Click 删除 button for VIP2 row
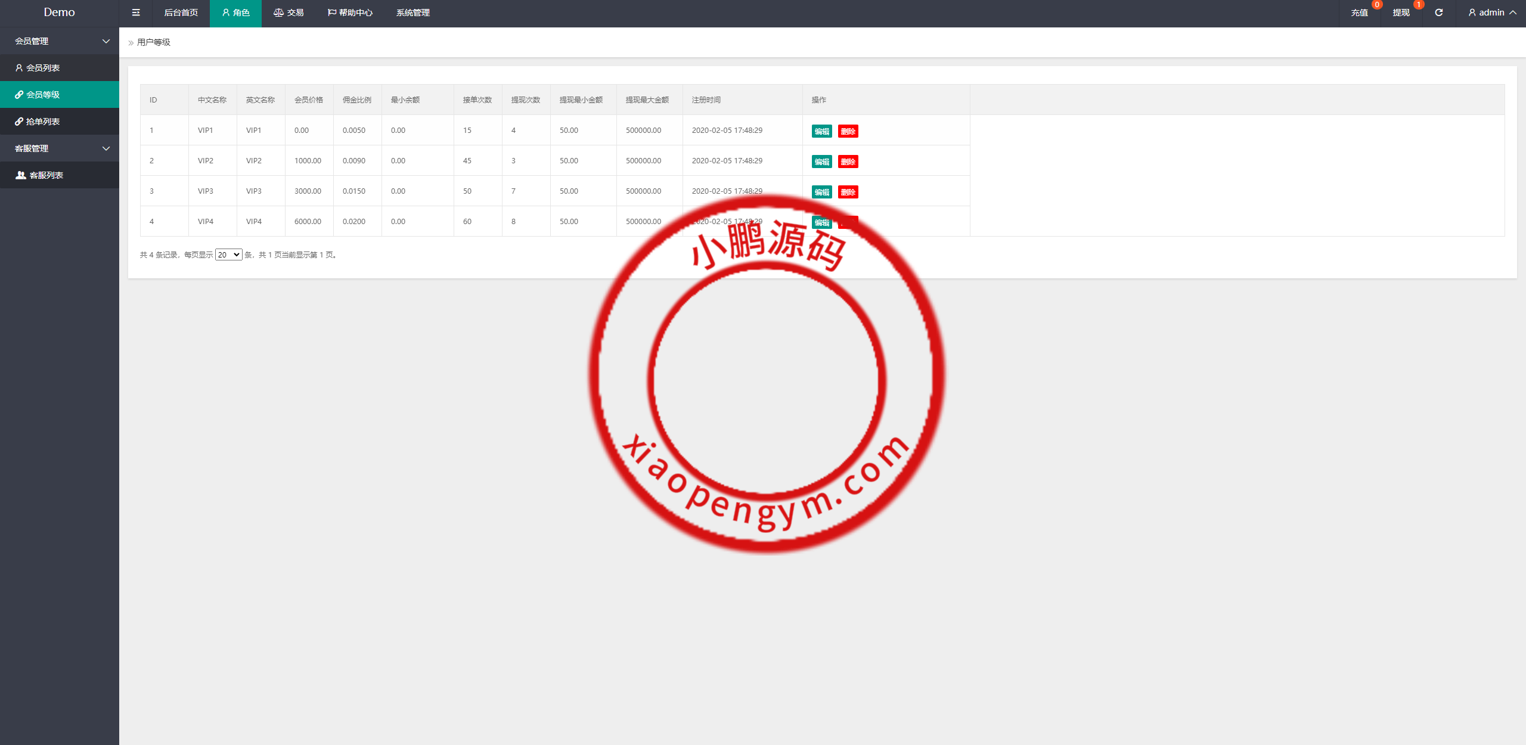Screen dimensions: 1526x745 click(x=848, y=162)
